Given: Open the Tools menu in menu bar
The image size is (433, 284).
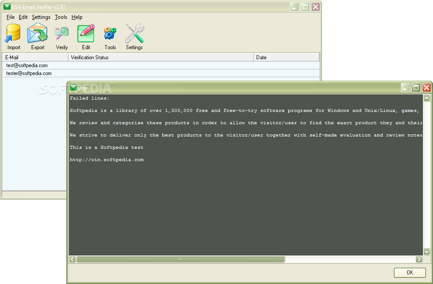Looking at the screenshot, I should (61, 17).
